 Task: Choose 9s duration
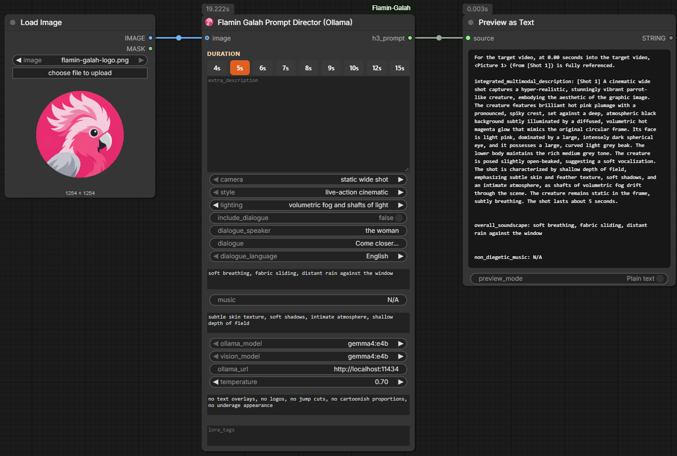[331, 68]
